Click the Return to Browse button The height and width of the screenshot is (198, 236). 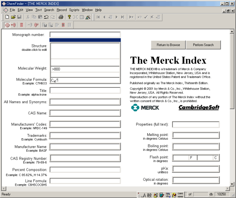click(168, 45)
